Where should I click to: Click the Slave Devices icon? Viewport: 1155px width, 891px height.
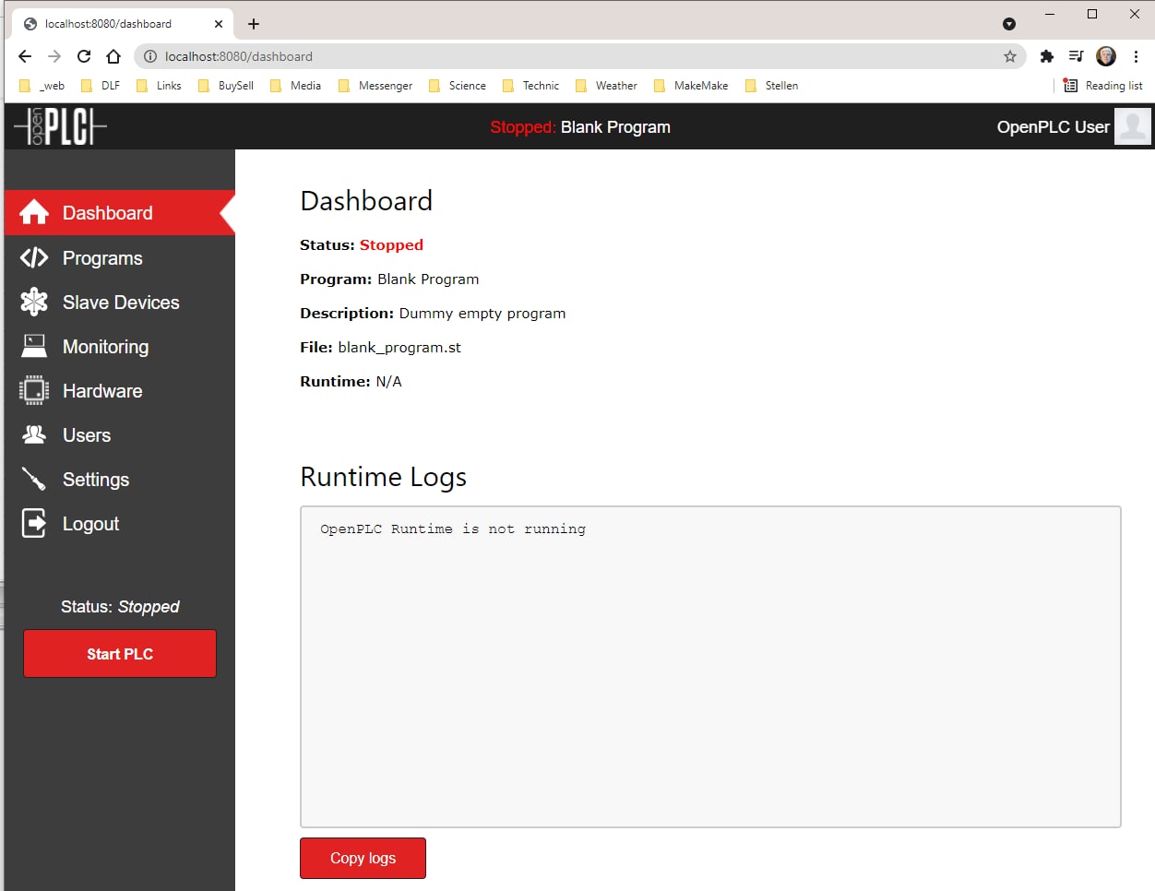34,302
